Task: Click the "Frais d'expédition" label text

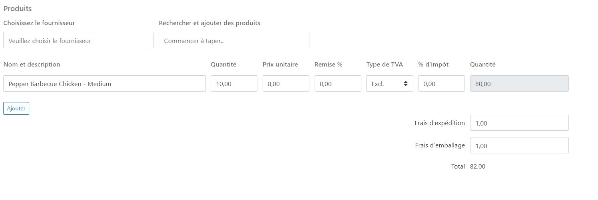Action: pyautogui.click(x=440, y=123)
